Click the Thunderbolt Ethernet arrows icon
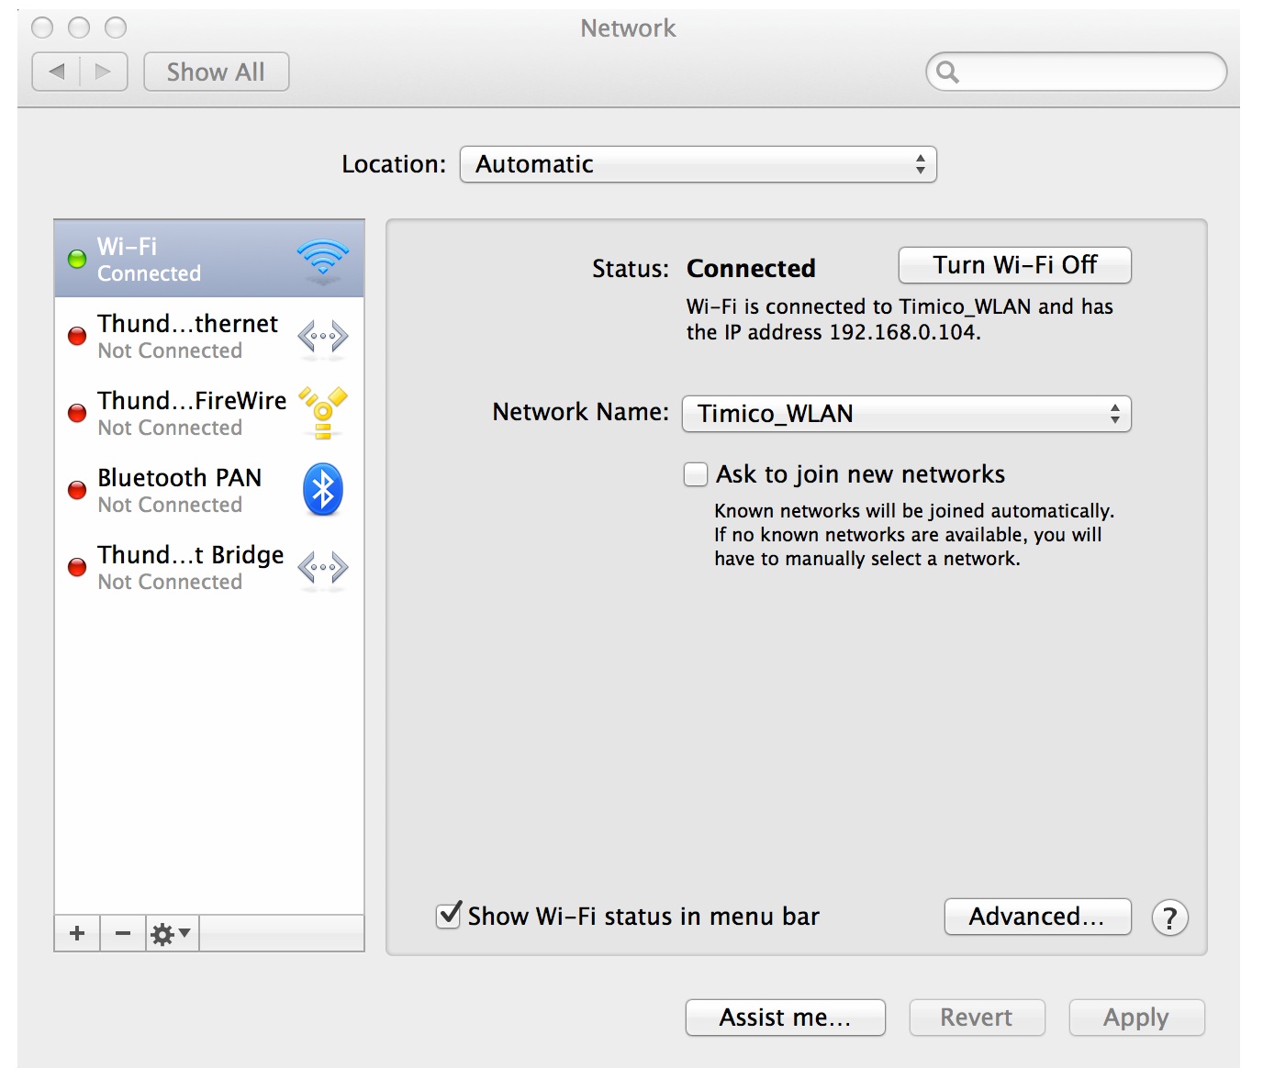1263x1090 pixels. click(323, 337)
